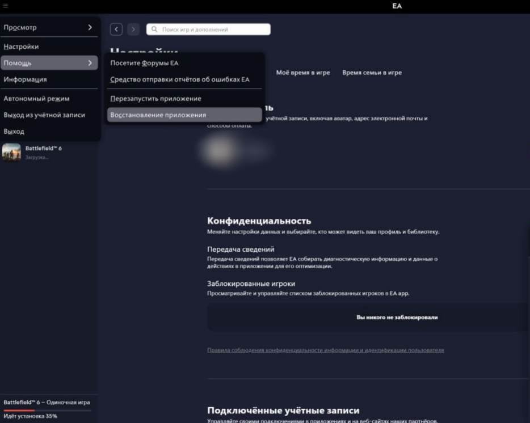The width and height of the screenshot is (530, 423).
Task: Click the back navigation arrow
Action: pyautogui.click(x=116, y=29)
